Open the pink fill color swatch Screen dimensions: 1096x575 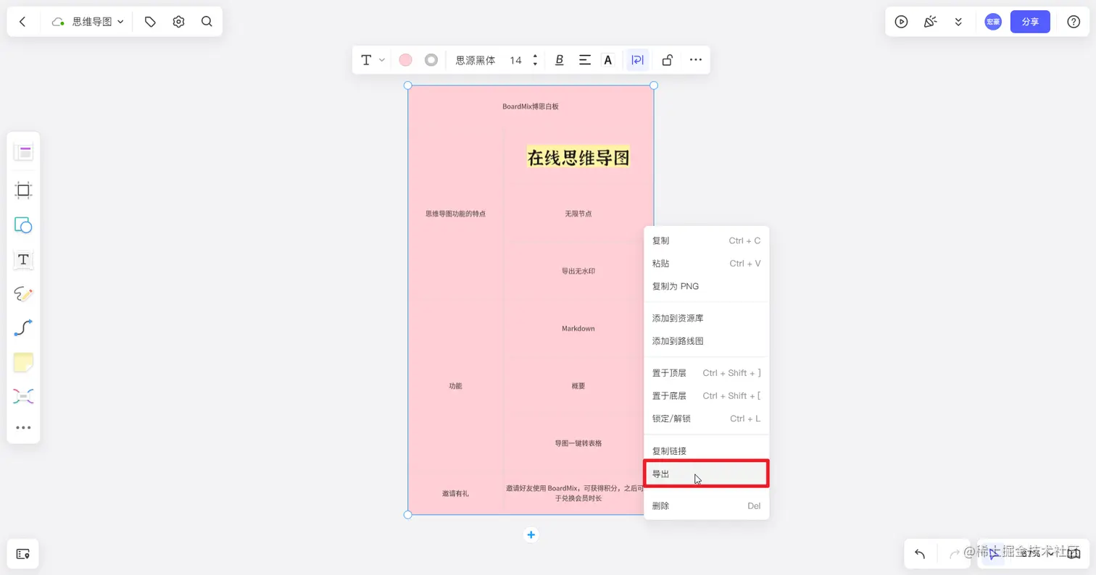click(405, 60)
